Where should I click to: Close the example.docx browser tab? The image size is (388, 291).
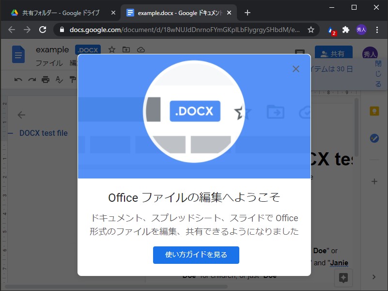229,13
